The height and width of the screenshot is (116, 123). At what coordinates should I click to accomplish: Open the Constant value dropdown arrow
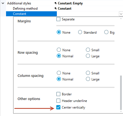pos(121,14)
